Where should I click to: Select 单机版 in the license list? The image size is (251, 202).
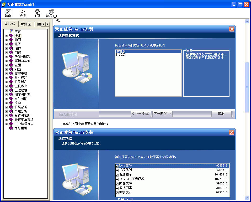tap(148, 51)
